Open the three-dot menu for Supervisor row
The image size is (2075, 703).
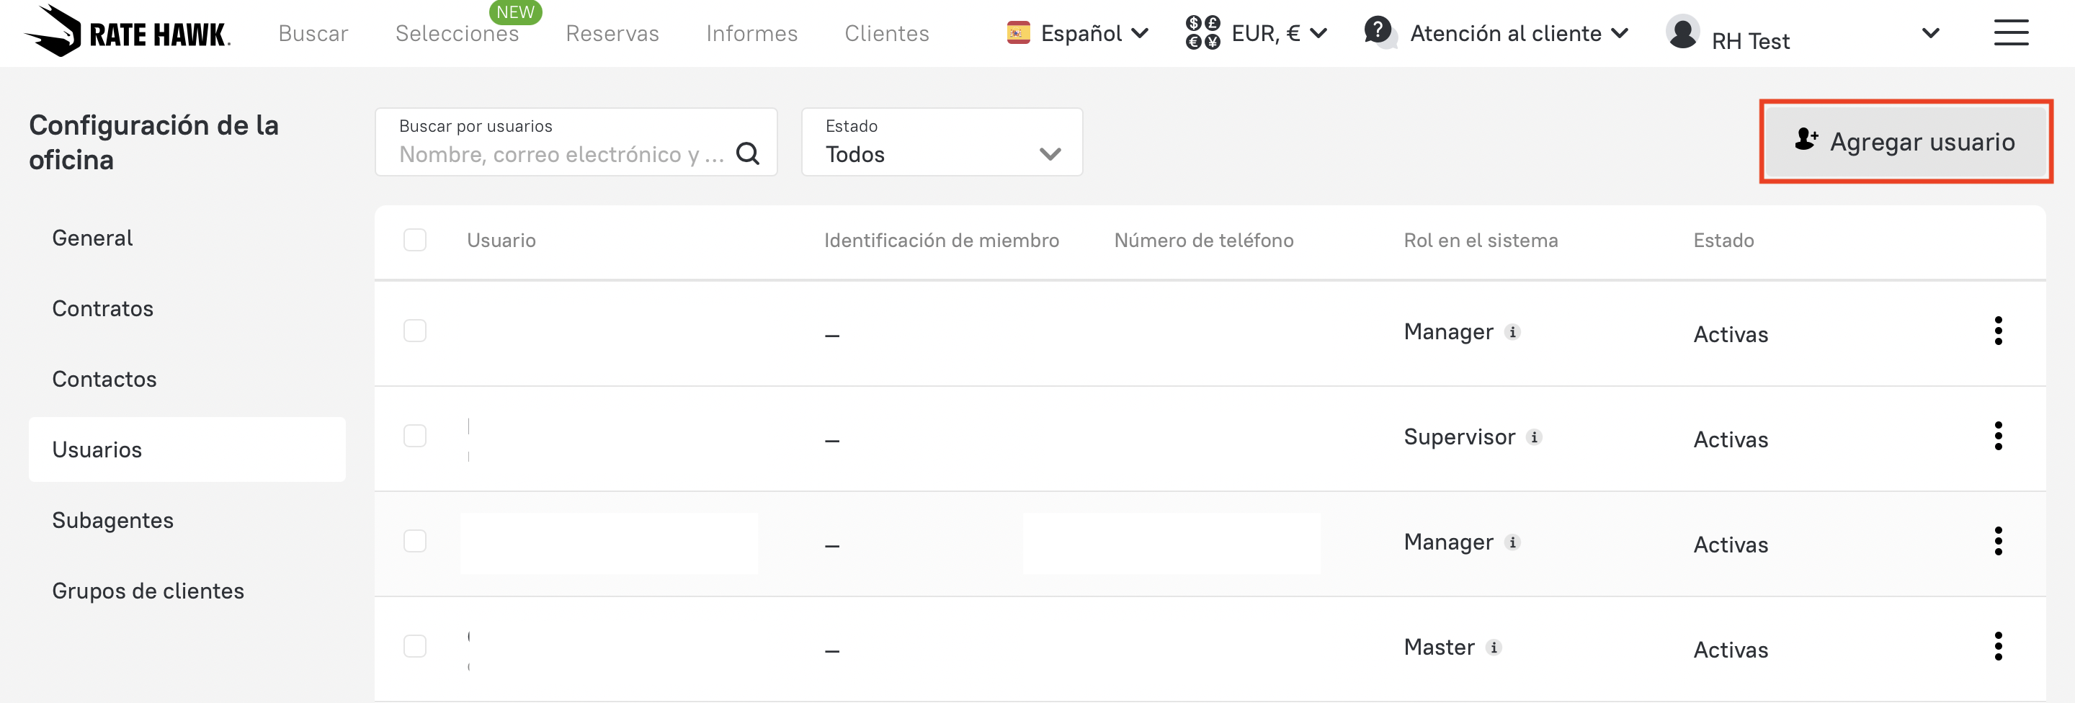click(1998, 436)
